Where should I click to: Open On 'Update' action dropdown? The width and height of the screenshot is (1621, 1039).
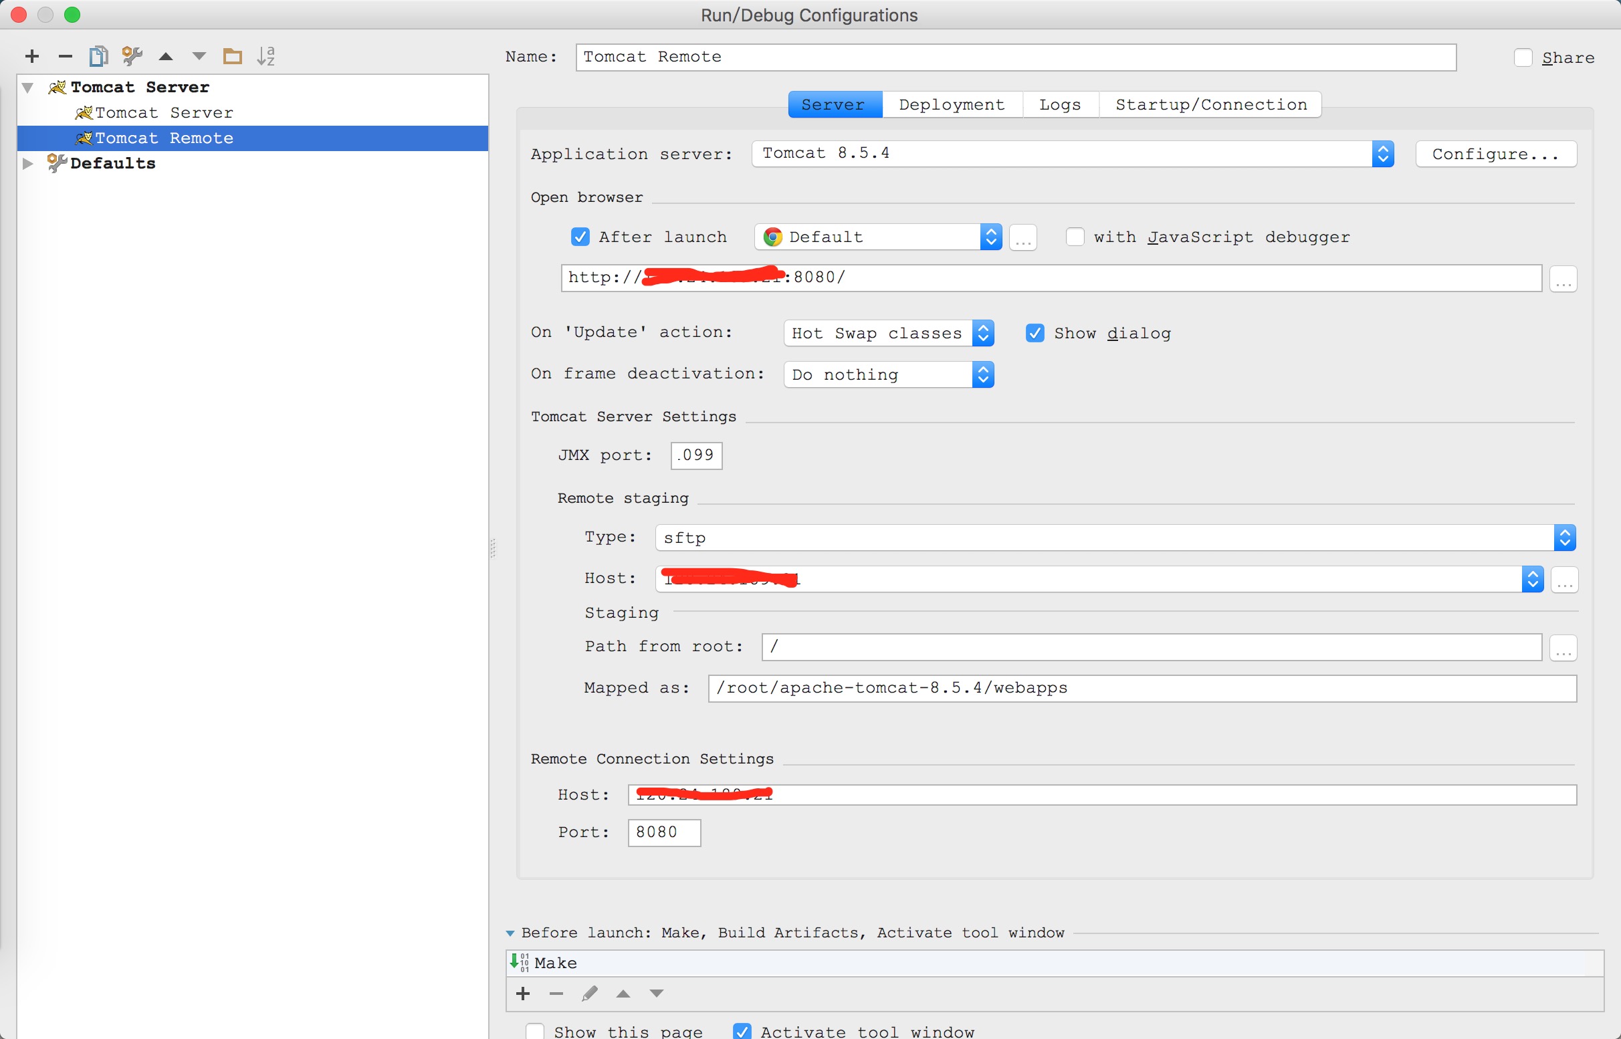point(889,333)
